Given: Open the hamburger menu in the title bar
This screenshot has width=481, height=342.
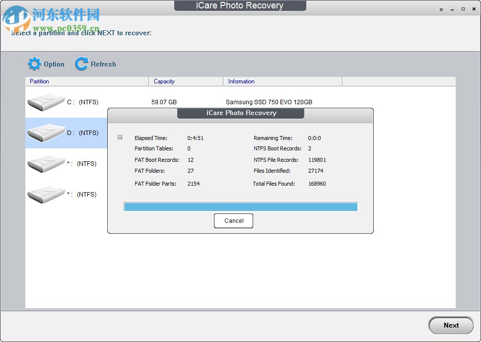Looking at the screenshot, I should tap(441, 9).
